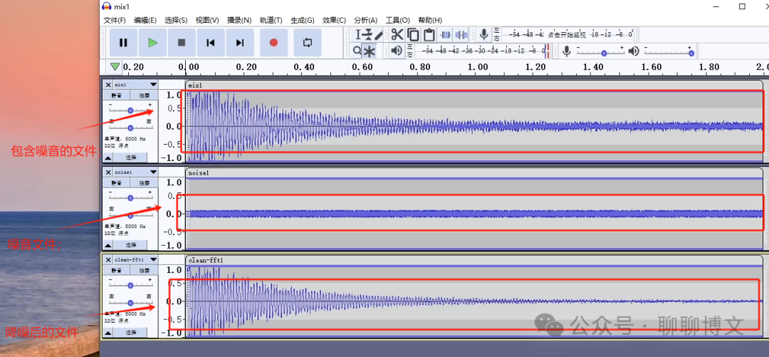Viewport: 769px width, 357px height.
Task: Open the noise1 track dropdown menu
Action: pos(152,172)
